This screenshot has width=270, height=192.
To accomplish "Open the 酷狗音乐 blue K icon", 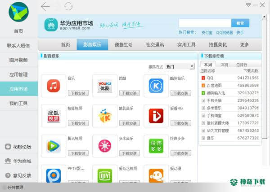I will 156,86.
